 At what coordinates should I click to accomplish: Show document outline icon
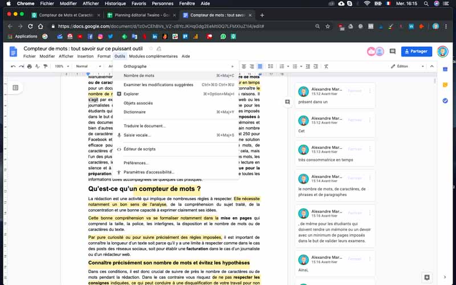pos(15,88)
